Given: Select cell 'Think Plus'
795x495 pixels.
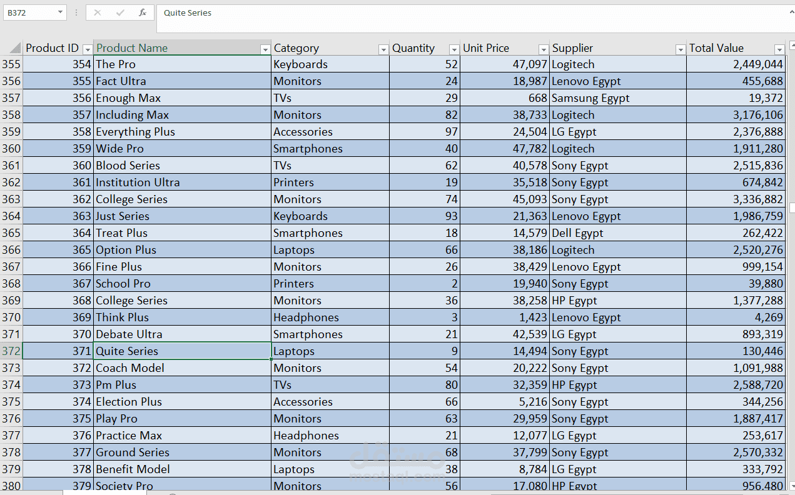Looking at the screenshot, I should pyautogui.click(x=182, y=317).
